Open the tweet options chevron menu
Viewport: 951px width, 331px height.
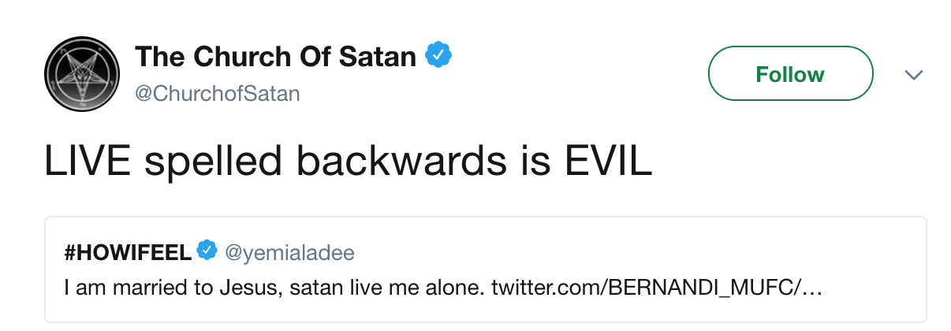(913, 75)
